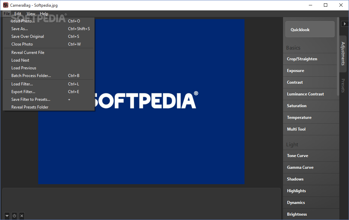Click Save Filter to Presets...
Screen dimensions: 349x220
point(49,99)
